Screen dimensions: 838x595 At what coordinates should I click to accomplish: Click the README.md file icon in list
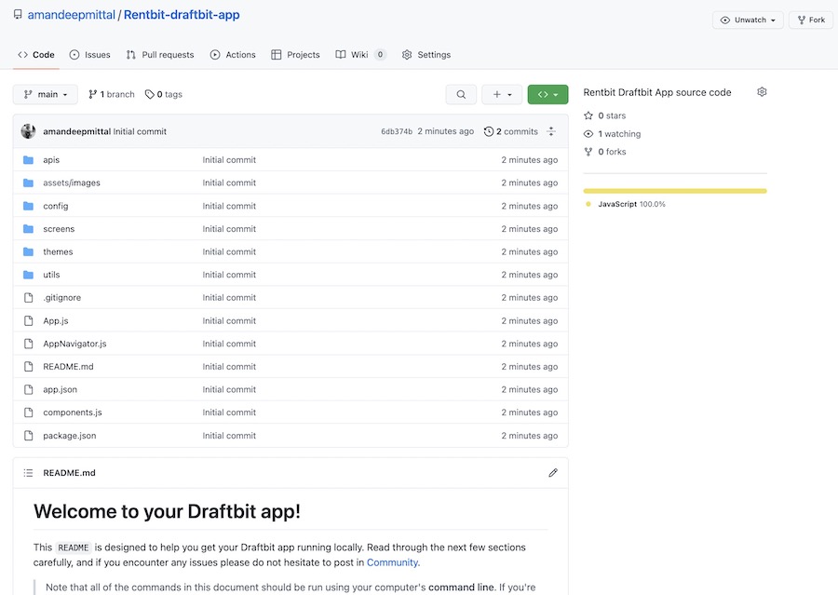tap(28, 367)
